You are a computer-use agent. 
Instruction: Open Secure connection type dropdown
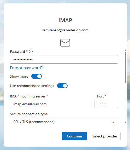pos(64,121)
